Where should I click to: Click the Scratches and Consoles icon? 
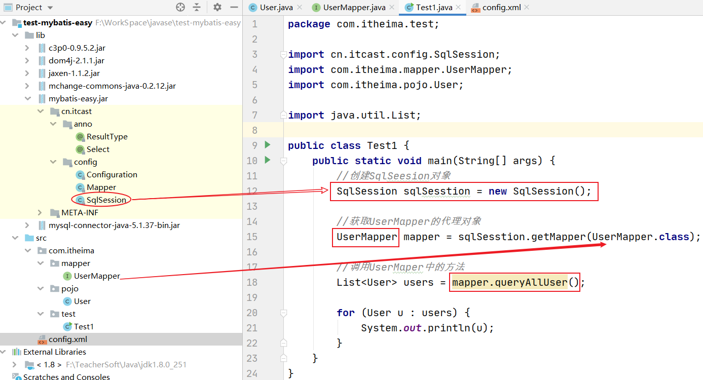(x=17, y=377)
